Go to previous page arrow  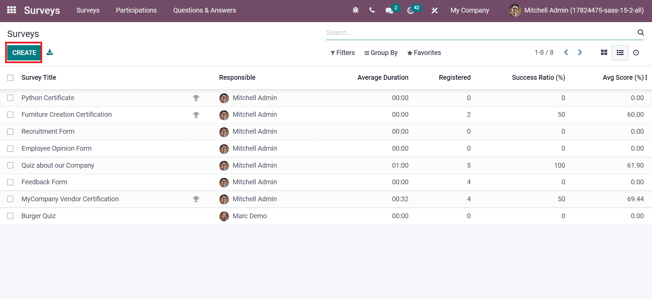[x=566, y=52]
